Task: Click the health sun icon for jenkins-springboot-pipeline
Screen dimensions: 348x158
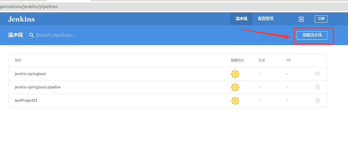Action: pos(235,87)
